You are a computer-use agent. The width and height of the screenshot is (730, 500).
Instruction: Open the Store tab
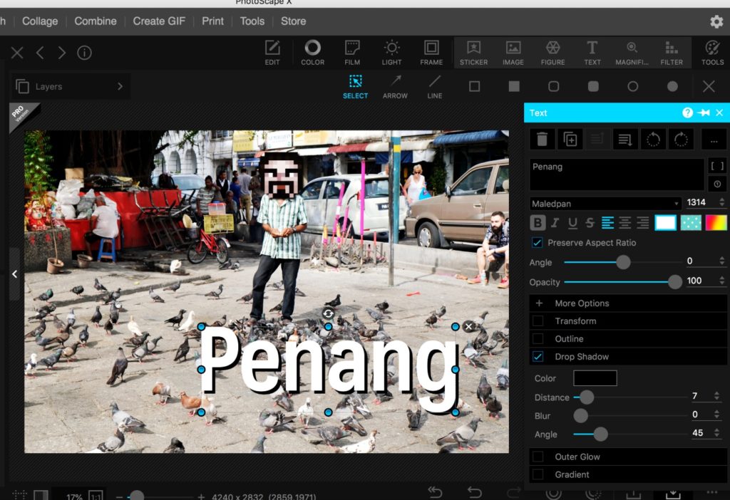(293, 21)
